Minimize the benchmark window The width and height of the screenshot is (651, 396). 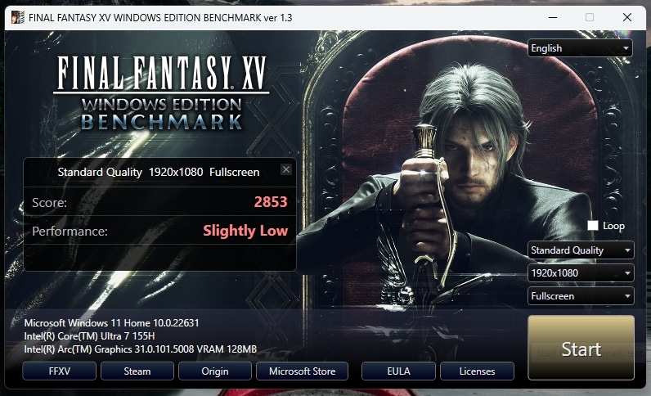[553, 17]
